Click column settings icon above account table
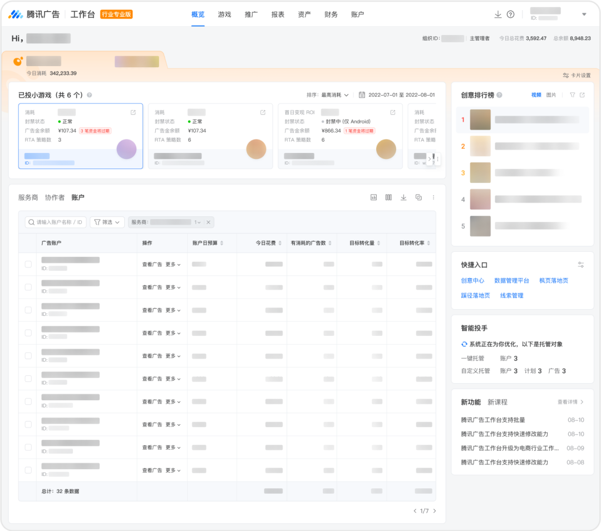 point(388,197)
